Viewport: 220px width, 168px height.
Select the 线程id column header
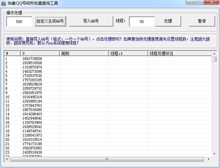pyautogui.click(x=128, y=53)
